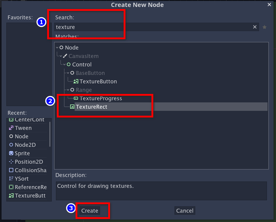Screen dimensions: 276x222
Task: Select TextureProgress in the Matches tree
Action: (x=101, y=98)
